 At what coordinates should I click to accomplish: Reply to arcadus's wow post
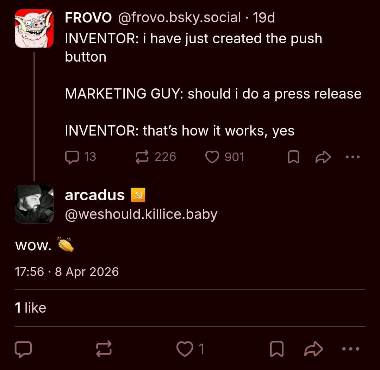point(23,349)
